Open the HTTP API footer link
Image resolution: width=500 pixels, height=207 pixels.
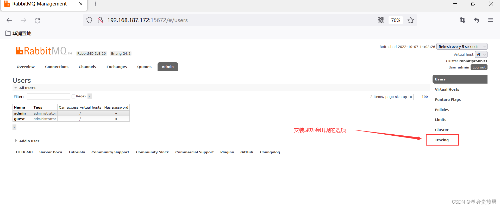pos(24,152)
